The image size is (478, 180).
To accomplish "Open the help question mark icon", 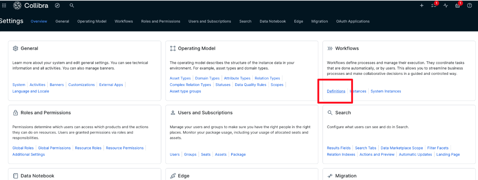I will click(x=470, y=5).
